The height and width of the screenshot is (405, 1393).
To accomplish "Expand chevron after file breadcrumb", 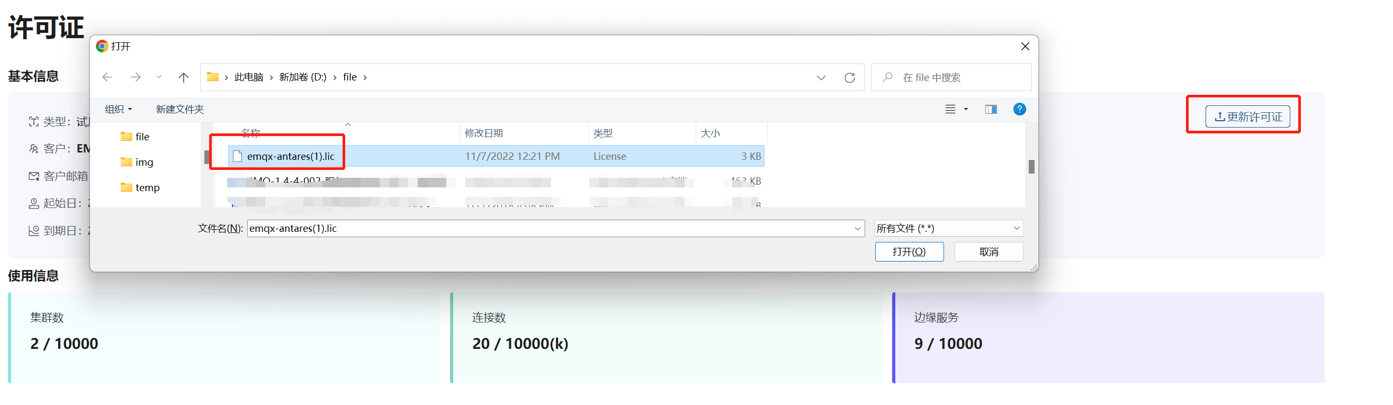I will (365, 77).
